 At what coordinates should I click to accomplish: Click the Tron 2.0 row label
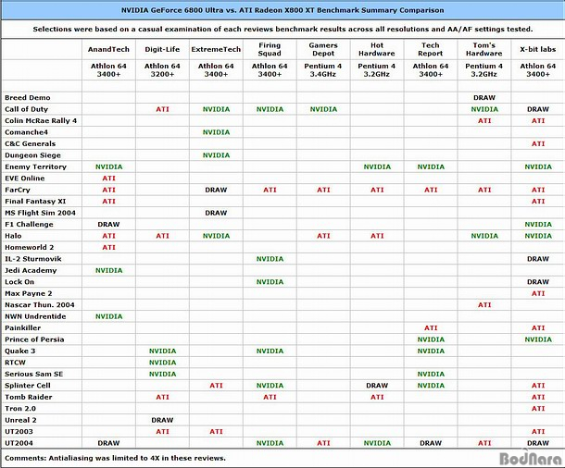pos(20,408)
